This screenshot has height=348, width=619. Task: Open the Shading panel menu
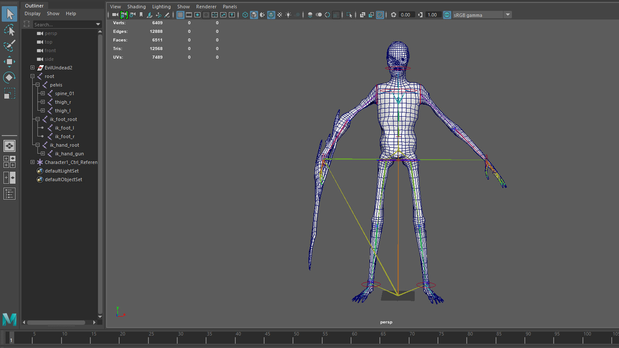[136, 6]
